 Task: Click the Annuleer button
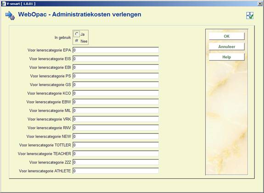click(227, 47)
